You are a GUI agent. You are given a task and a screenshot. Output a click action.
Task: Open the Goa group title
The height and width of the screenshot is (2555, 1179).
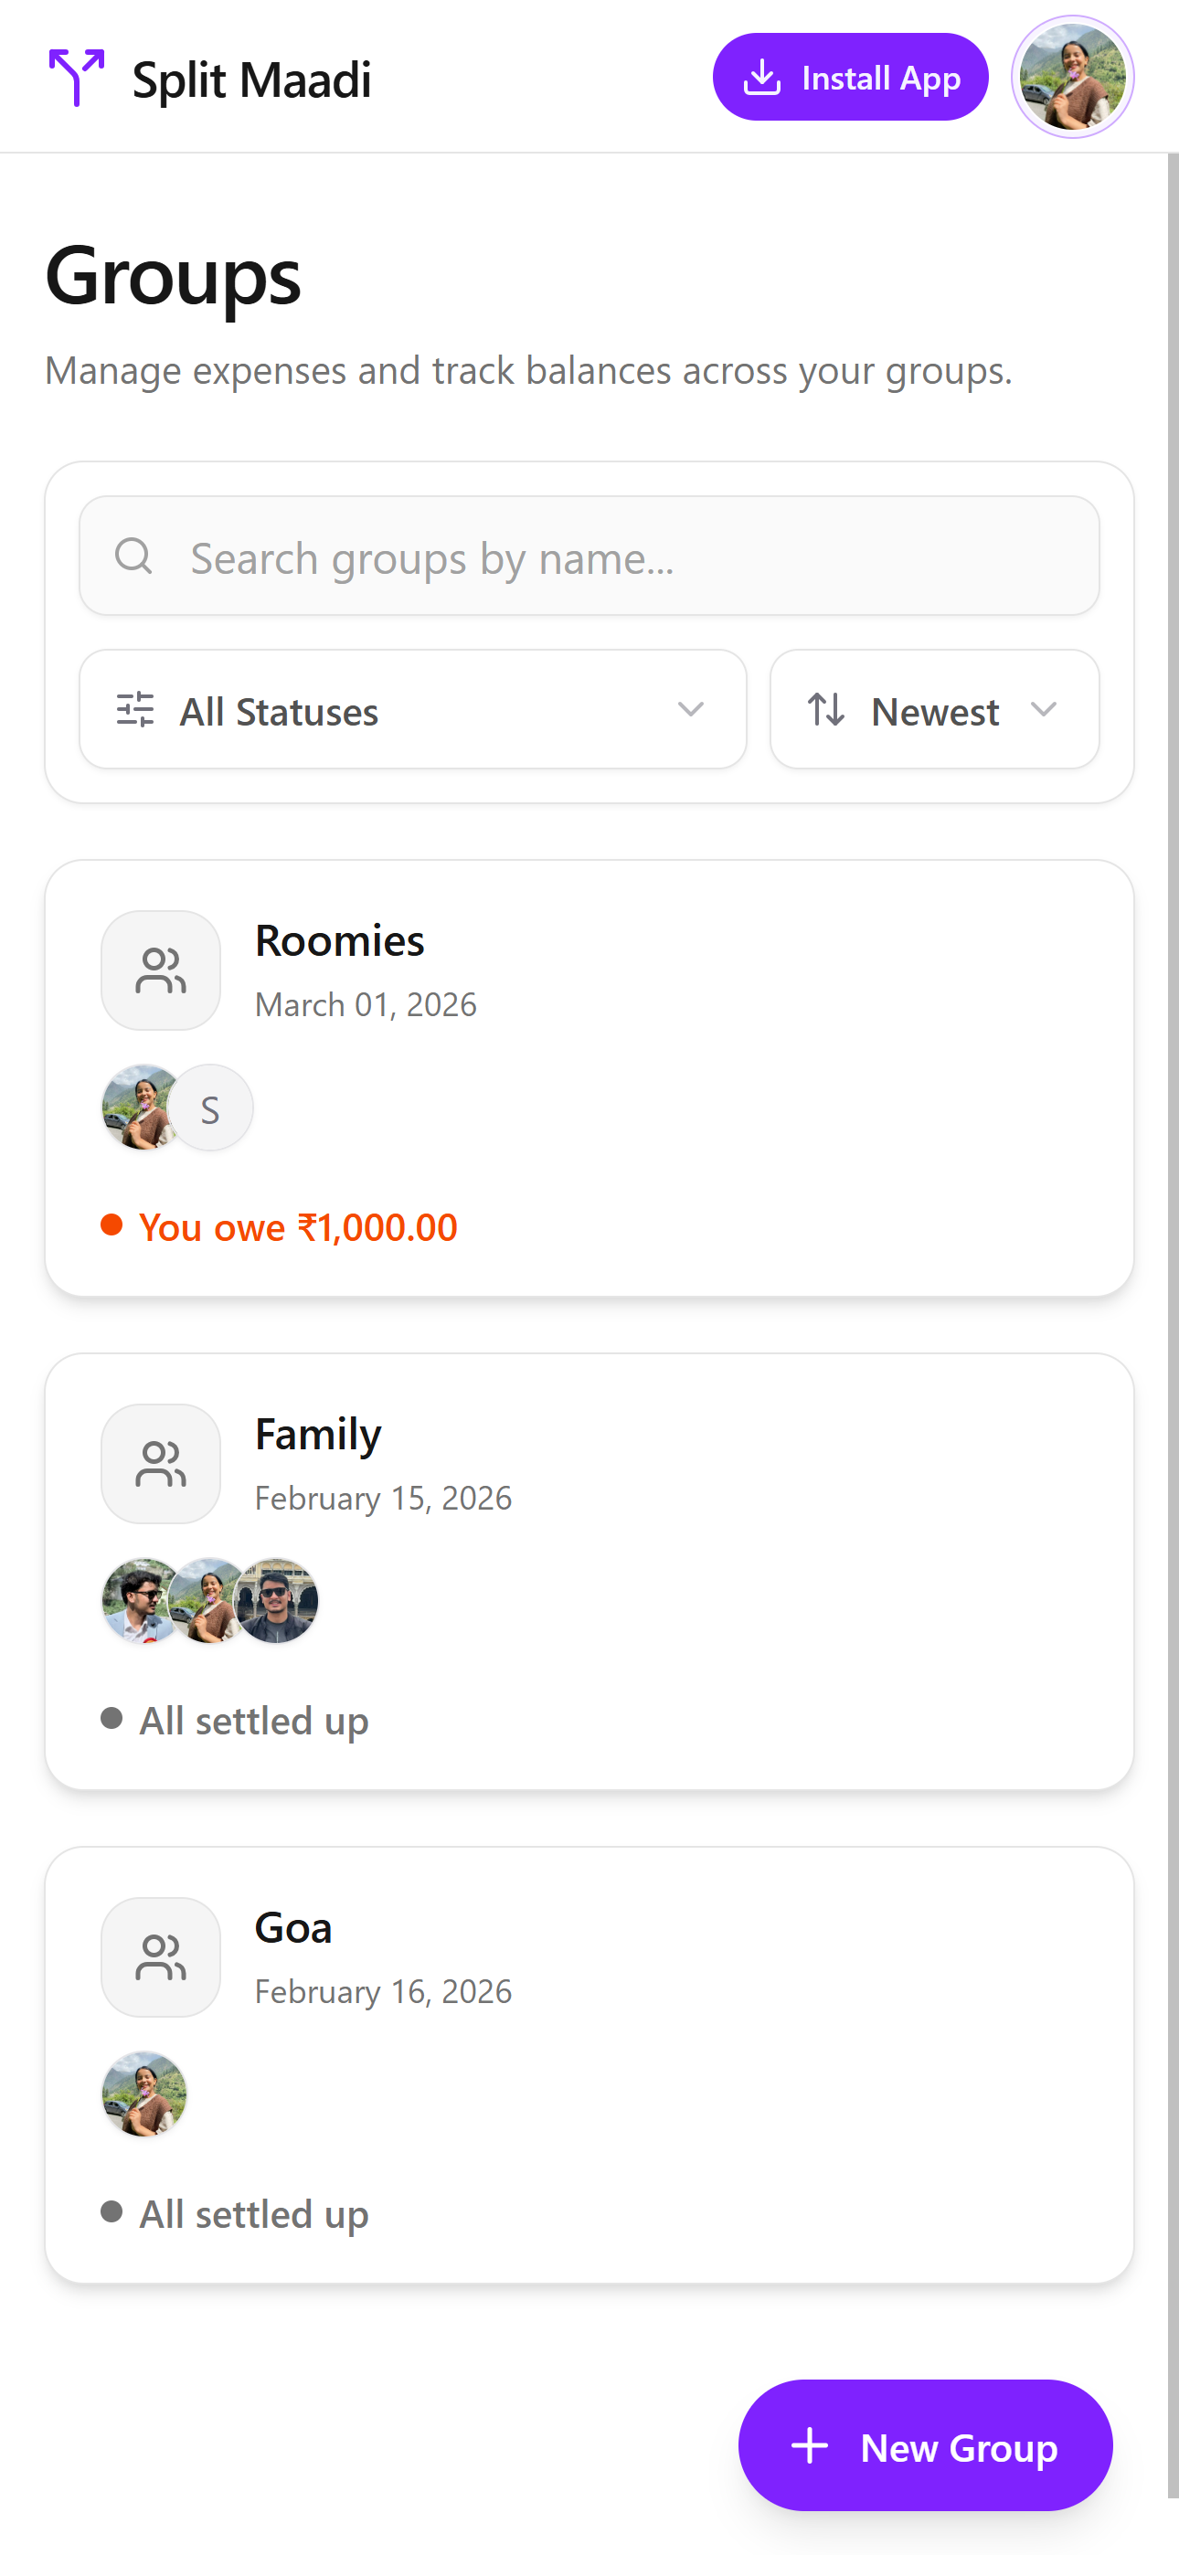pyautogui.click(x=292, y=1927)
